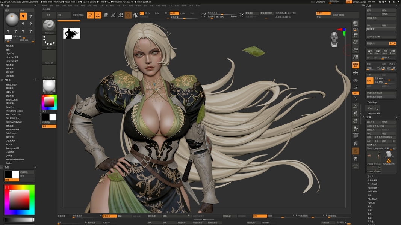Click 导出截屏 in document panel
The height and width of the screenshot is (225, 401).
coord(381,29)
